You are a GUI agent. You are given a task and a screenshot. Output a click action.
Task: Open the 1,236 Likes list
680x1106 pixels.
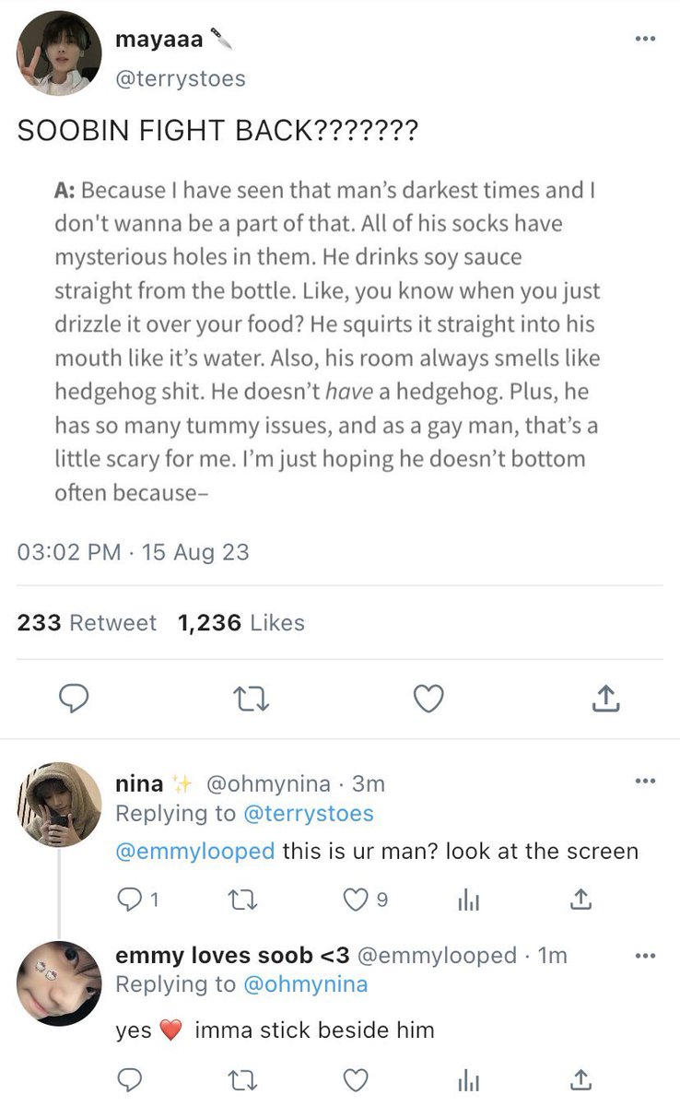241,623
